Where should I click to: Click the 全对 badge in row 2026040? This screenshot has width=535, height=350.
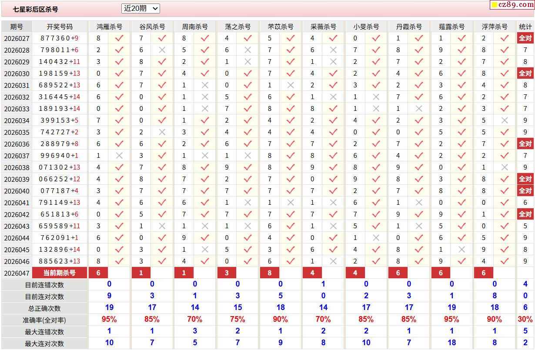[525, 191]
